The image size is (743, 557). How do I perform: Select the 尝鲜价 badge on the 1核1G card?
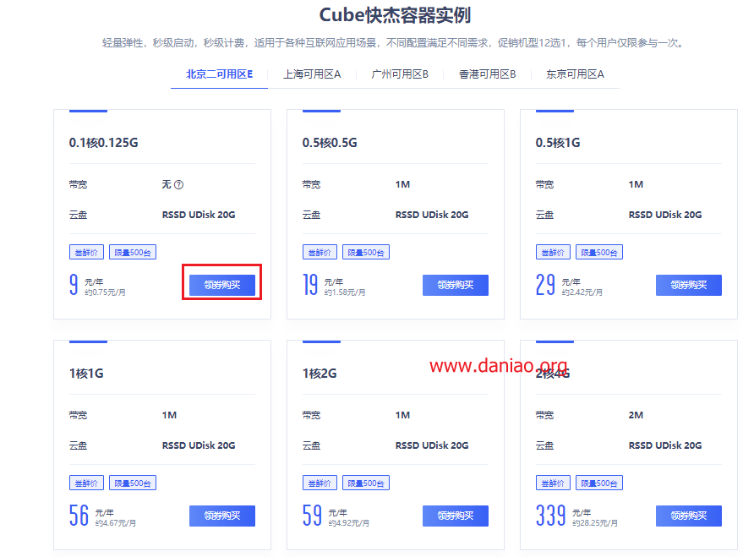pos(84,483)
